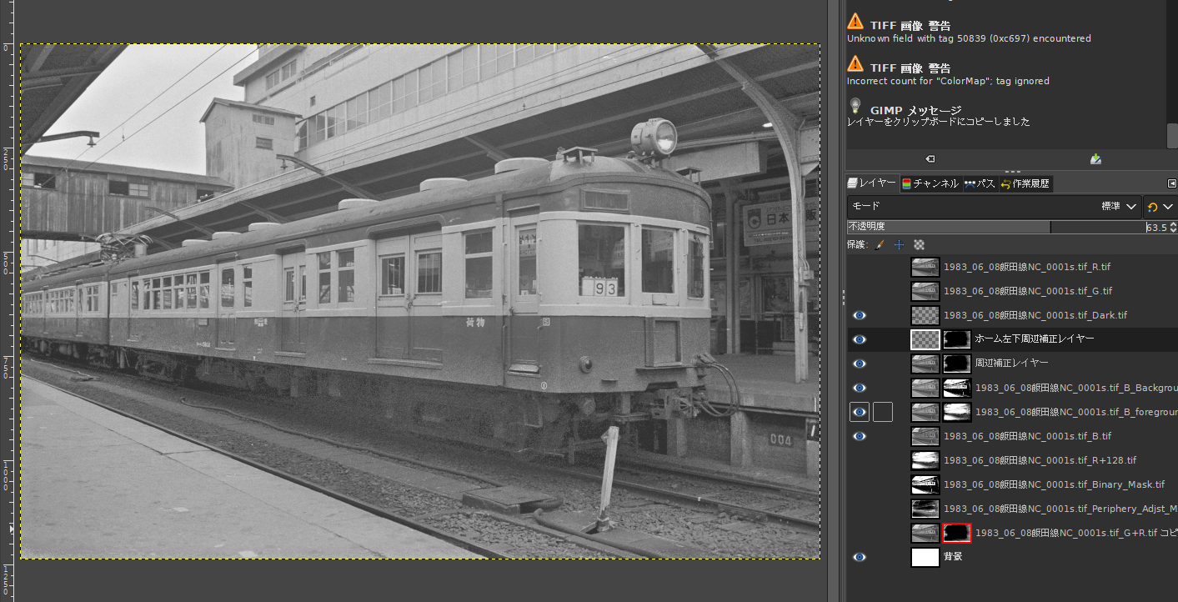The image size is (1178, 602).
Task: Clear the error console with the eraser icon
Action: (x=930, y=158)
